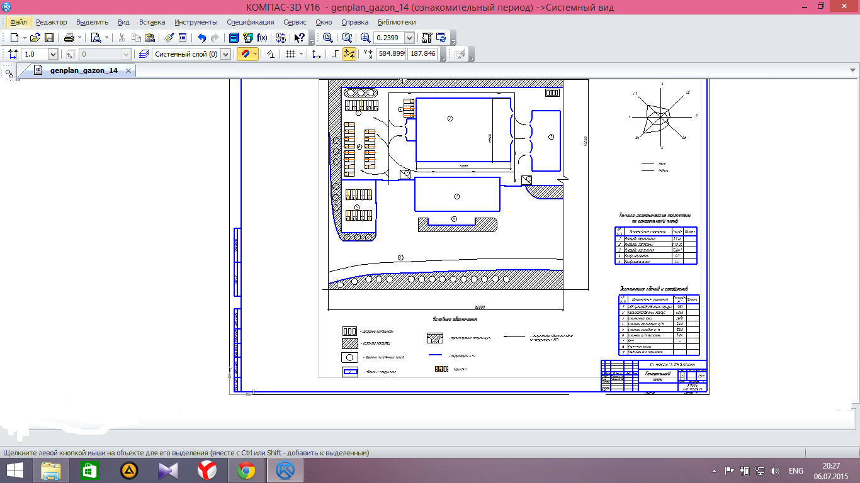Viewport: 860px width, 483px height.
Task: Close the genplan_gazon_14 tab
Action: pos(128,70)
